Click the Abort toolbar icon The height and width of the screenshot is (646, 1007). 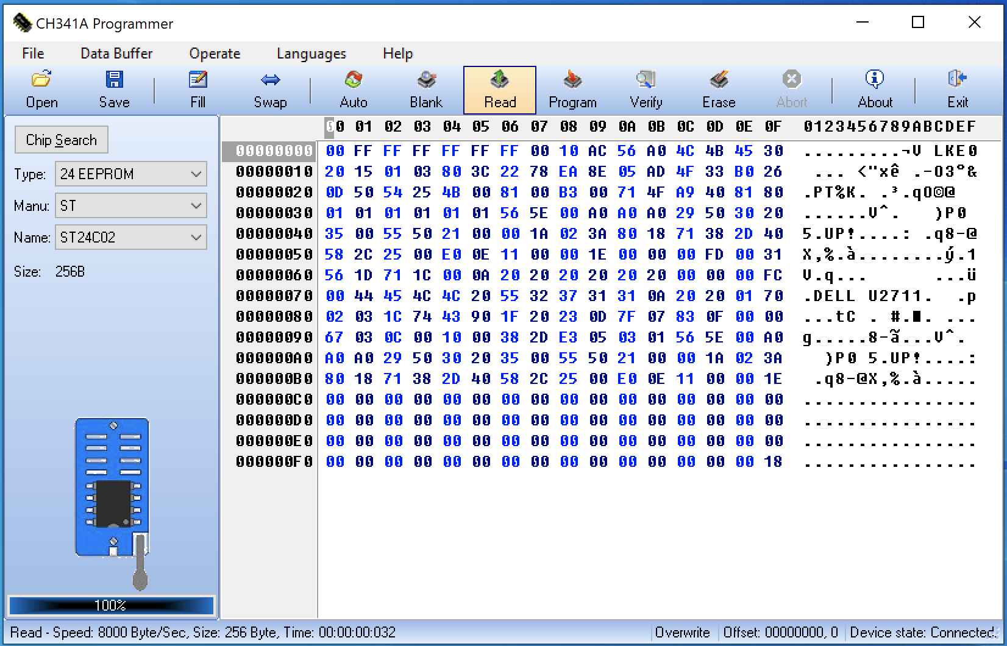(792, 90)
